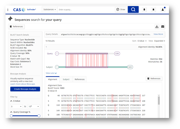Screen dimensions: 180x129
Task: Click the Alignment Identity: 94.06% text
Action: [x=150, y=47]
